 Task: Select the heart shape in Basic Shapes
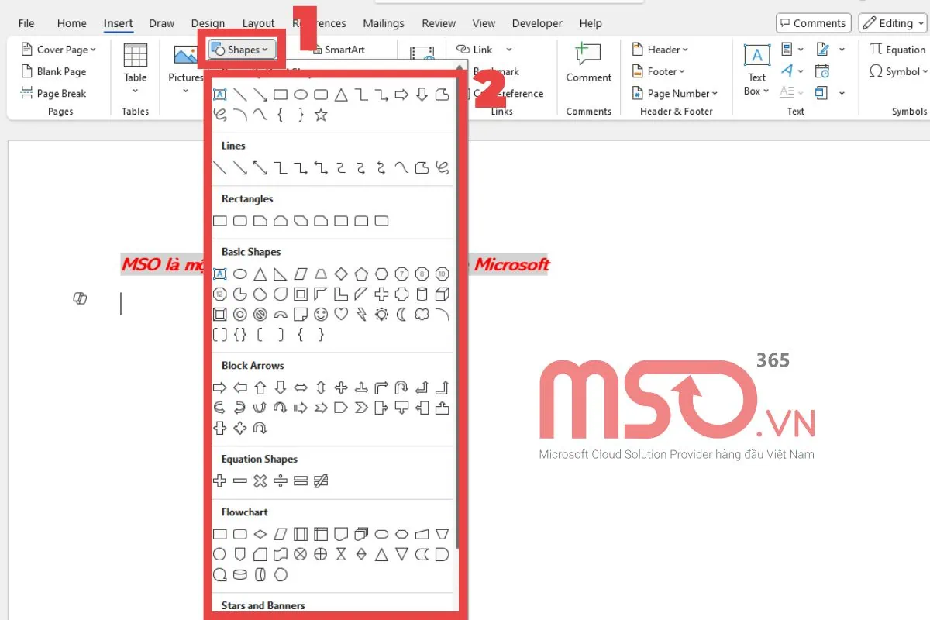340,314
